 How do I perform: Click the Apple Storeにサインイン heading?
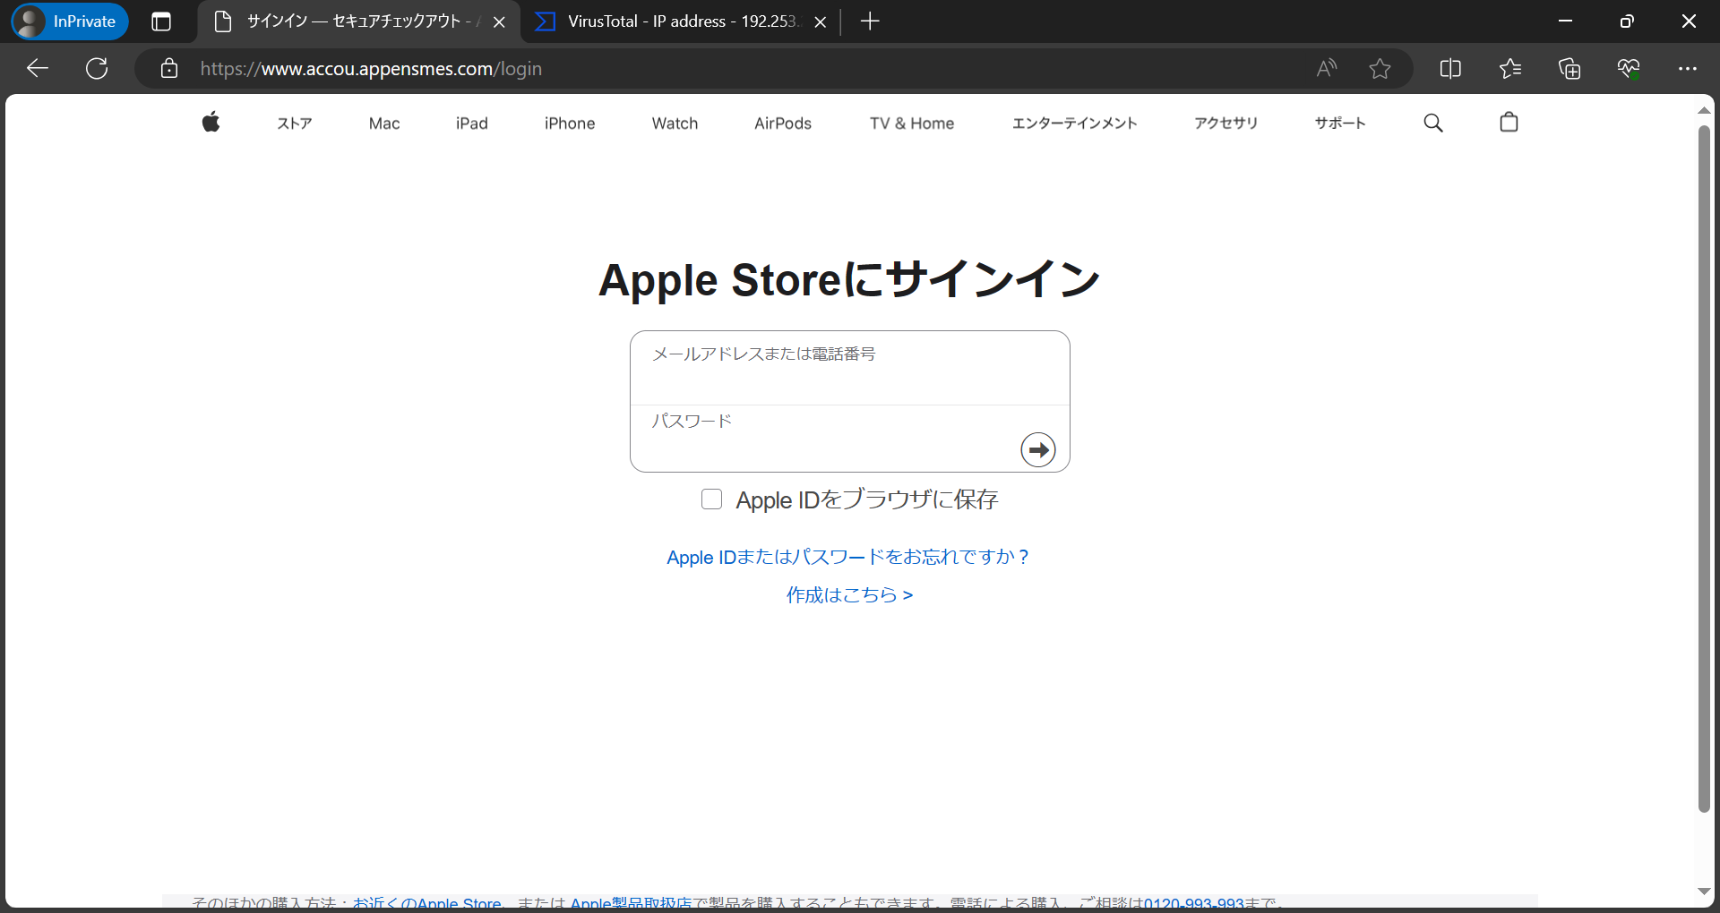point(849,279)
